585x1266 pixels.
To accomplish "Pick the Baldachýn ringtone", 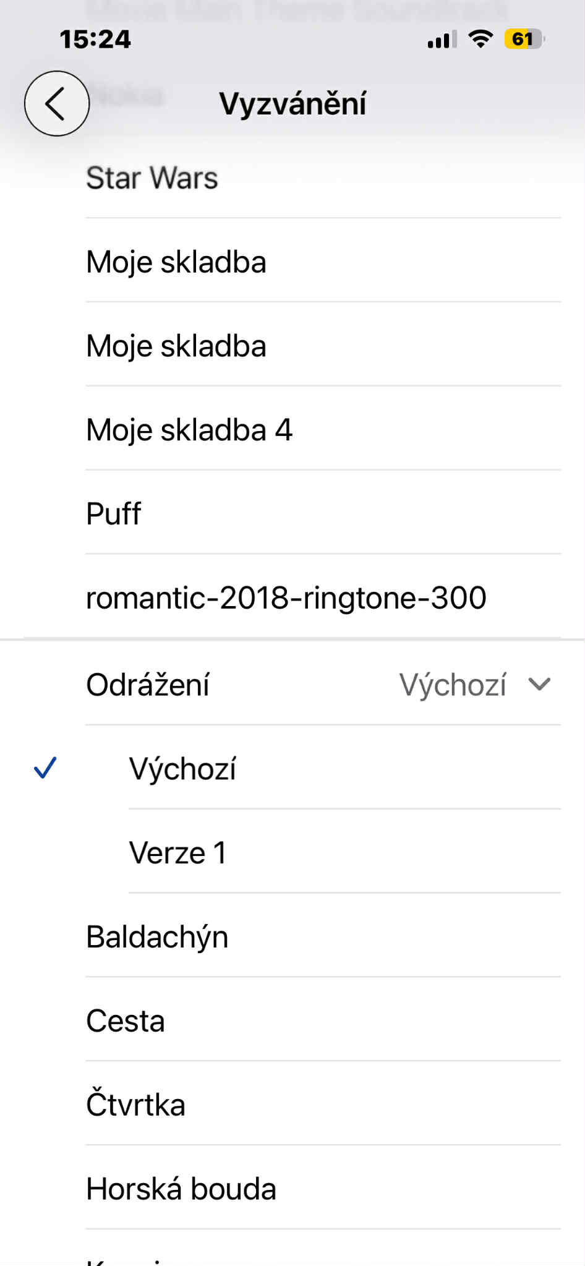I will 157,937.
